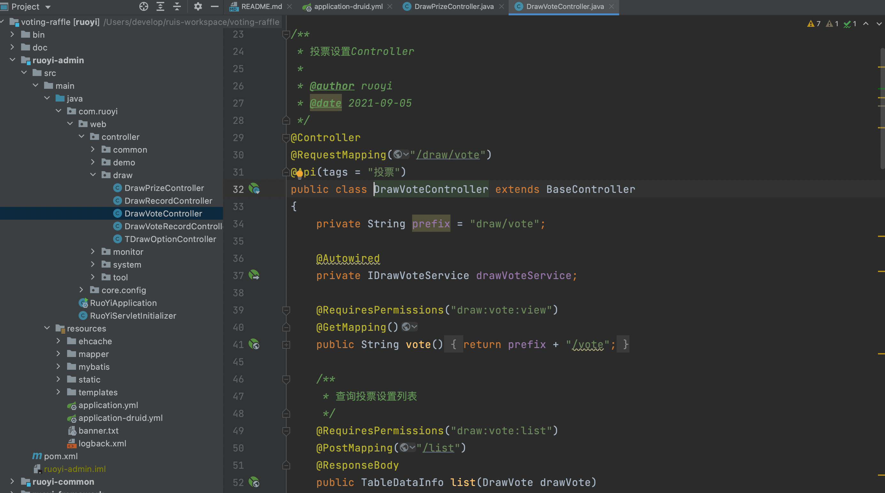
Task: Close the application-druid.yml tab
Action: [x=390, y=6]
